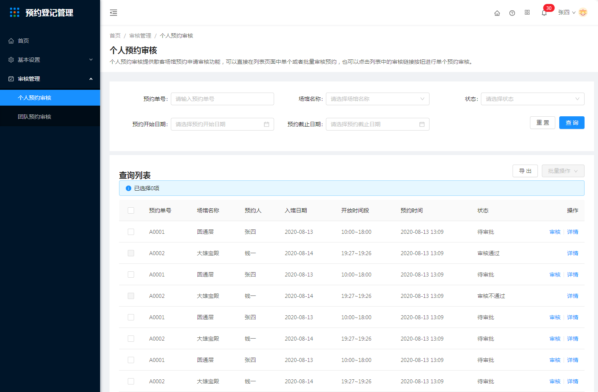Focus the 预约单号 input field
The image size is (598, 392).
point(222,99)
